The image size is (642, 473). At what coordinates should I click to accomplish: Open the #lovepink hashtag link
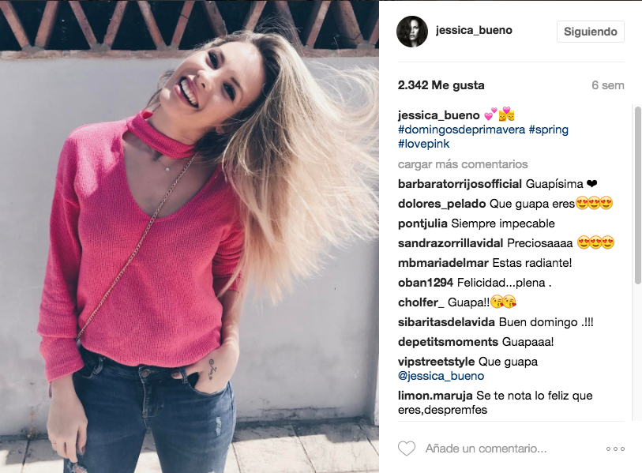tap(424, 144)
